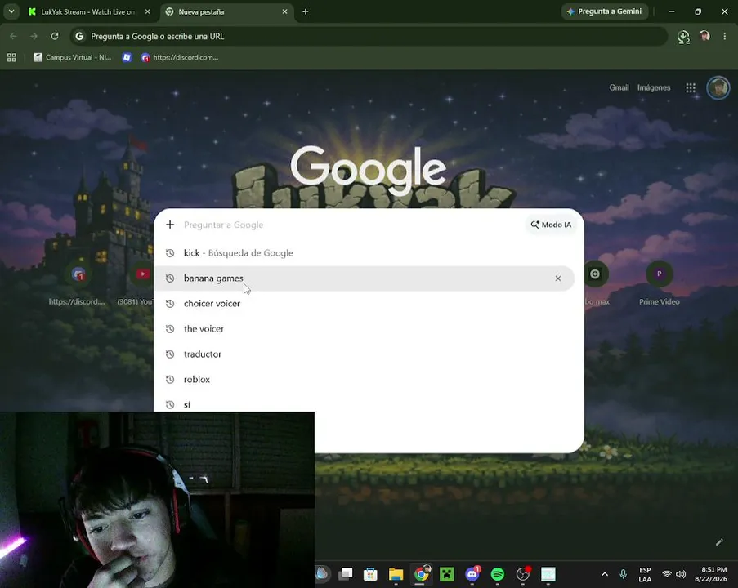Select the kick search suggestion

[x=364, y=253]
